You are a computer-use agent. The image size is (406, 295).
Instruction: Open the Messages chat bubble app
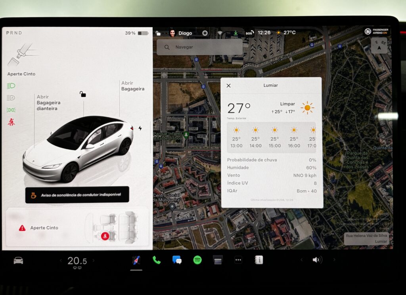177,260
